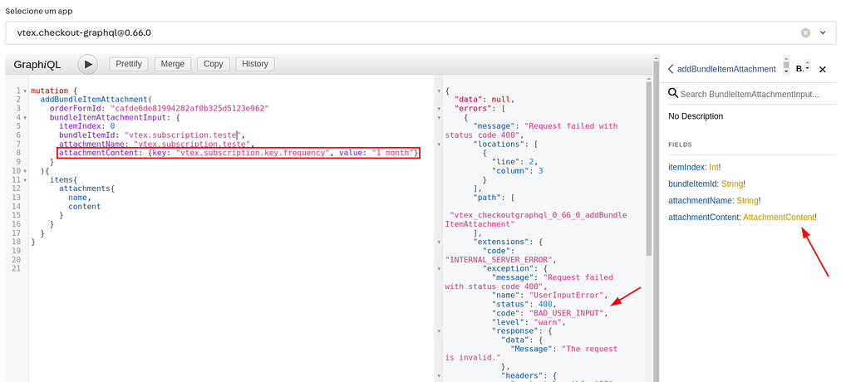Viewport: 851px width, 382px height.
Task: Open the History panel
Action: click(x=255, y=64)
